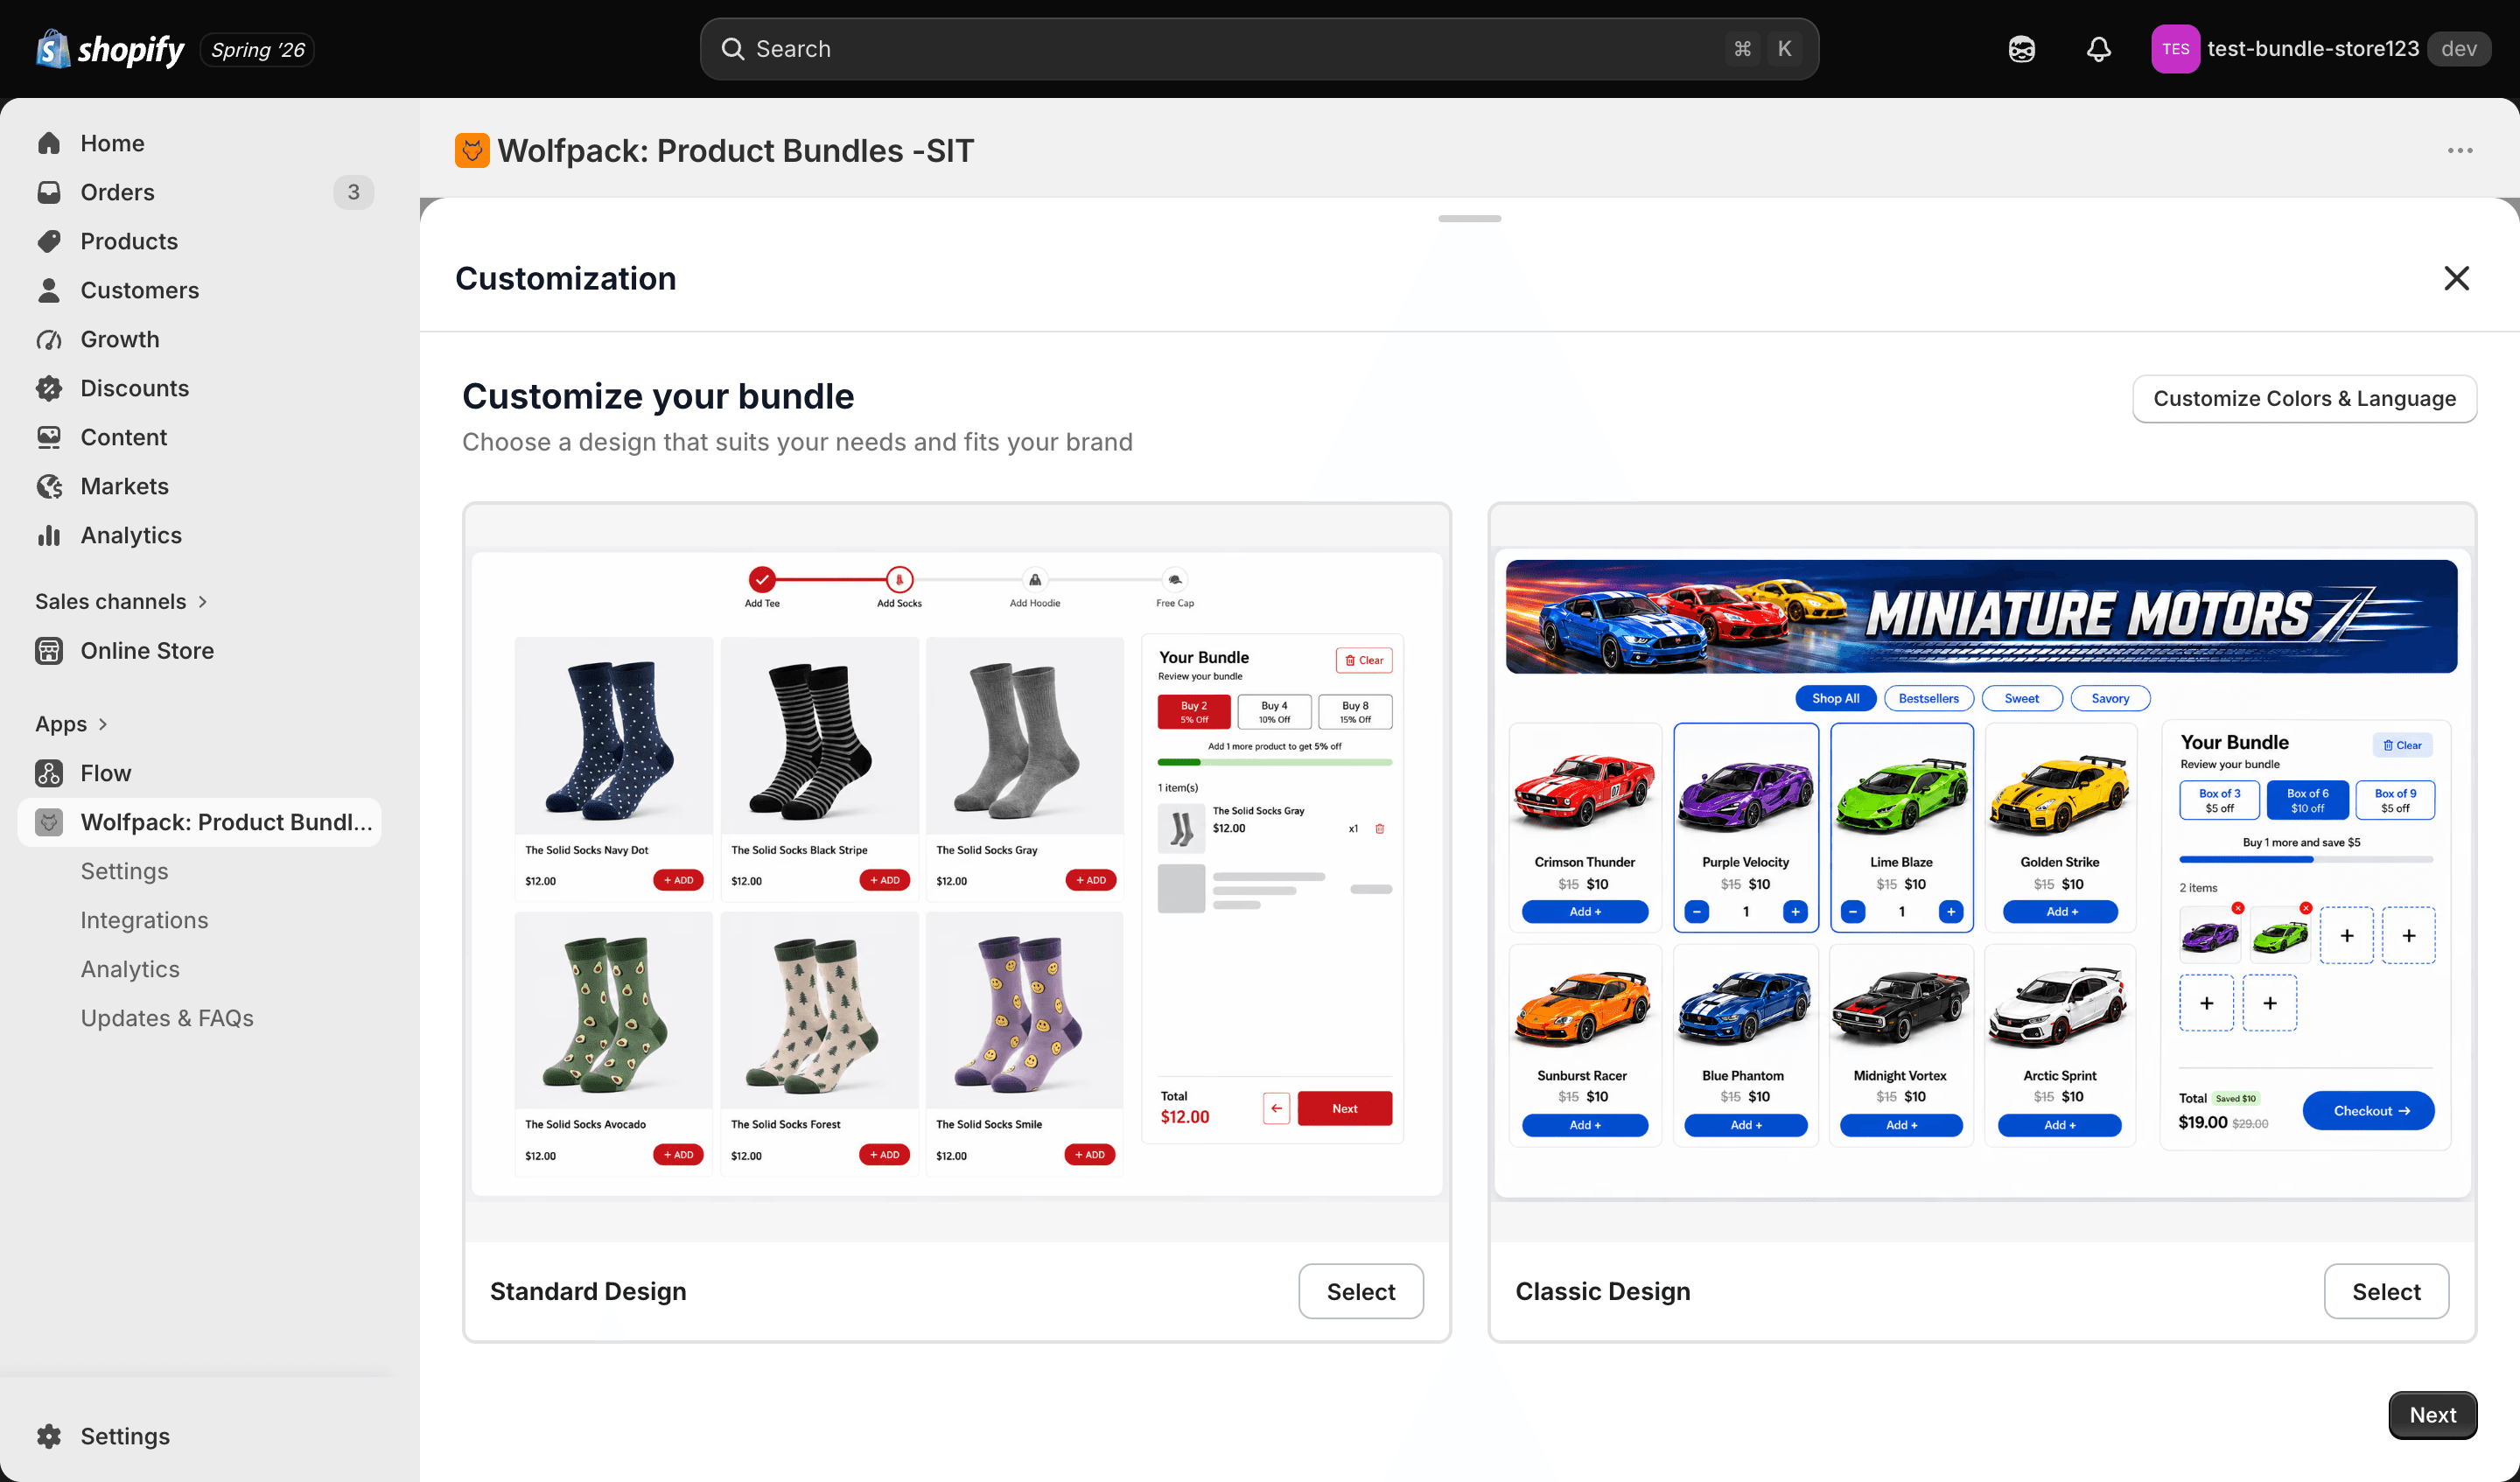Click the Classic Design label
Screen dimensions: 2520x1482
(1602, 1291)
